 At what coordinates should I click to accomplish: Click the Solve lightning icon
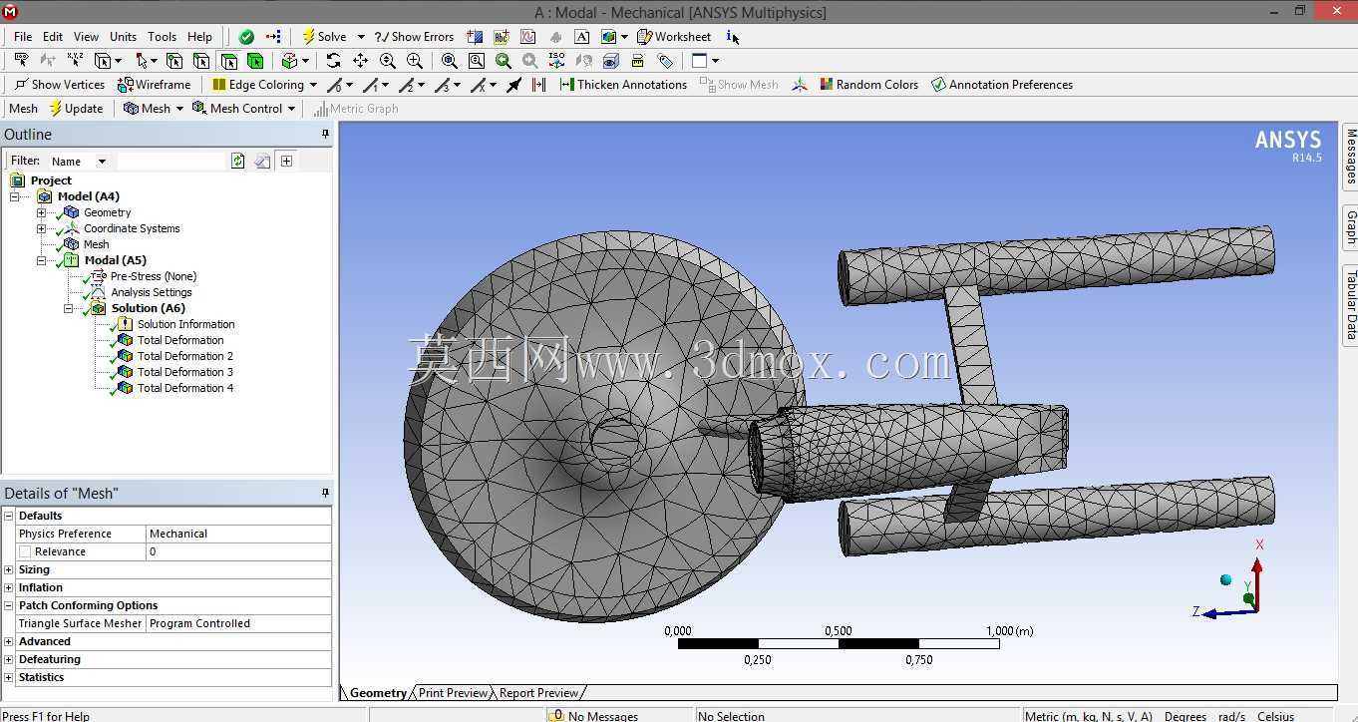click(x=309, y=37)
